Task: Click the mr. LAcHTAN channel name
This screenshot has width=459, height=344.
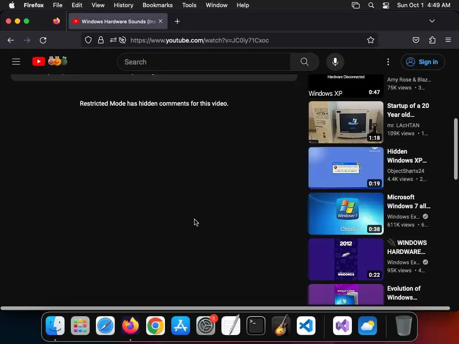Action: point(403,125)
